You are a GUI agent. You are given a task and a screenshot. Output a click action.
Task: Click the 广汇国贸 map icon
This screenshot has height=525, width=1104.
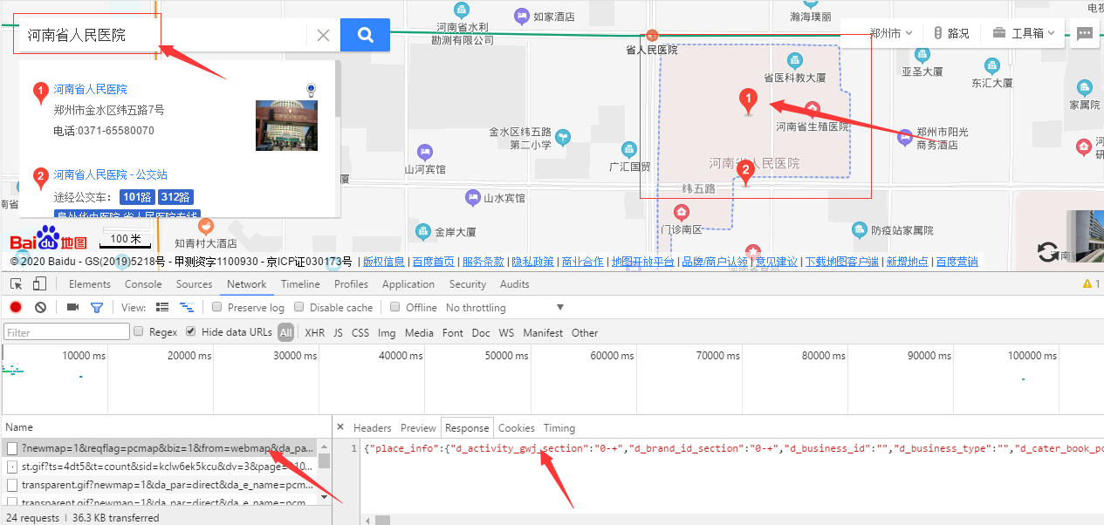coord(629,149)
